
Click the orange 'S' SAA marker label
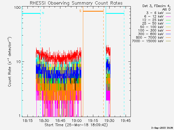click(x=80, y=11)
